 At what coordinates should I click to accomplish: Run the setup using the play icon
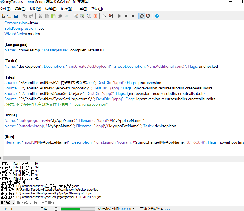pos(120,16)
